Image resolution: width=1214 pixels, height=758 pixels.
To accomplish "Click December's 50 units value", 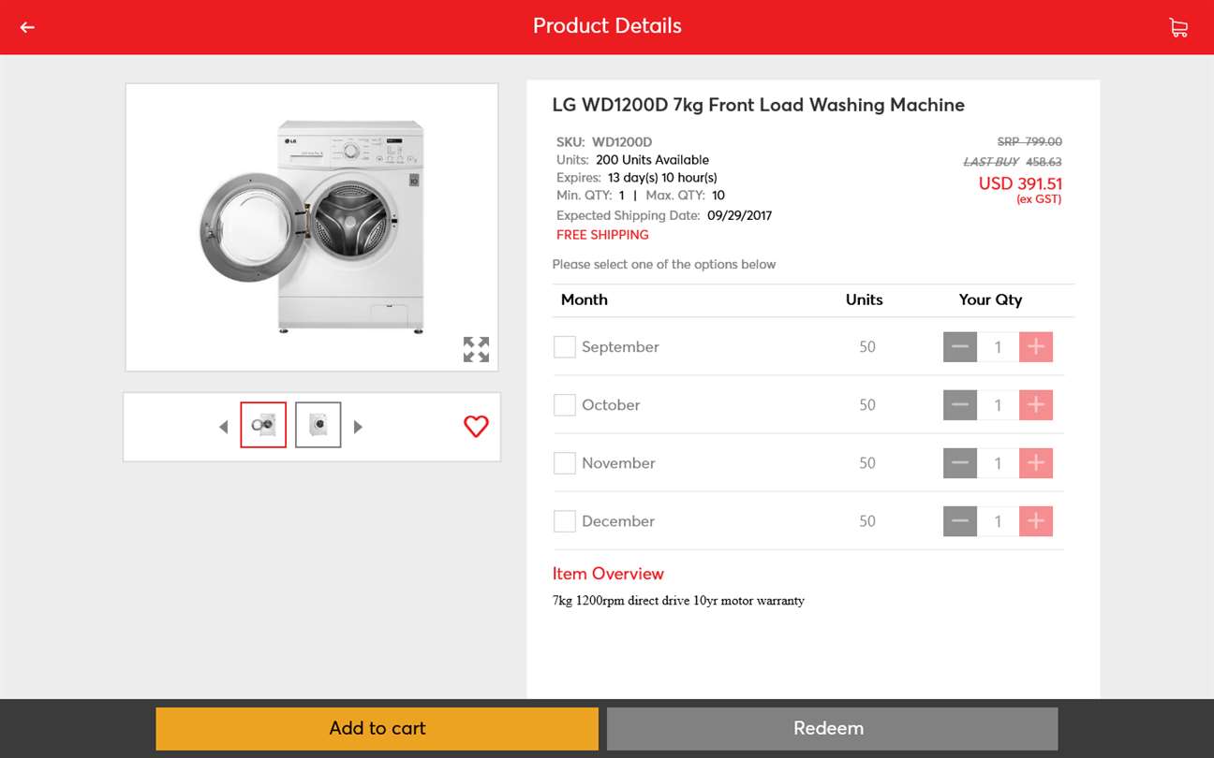I will point(867,521).
